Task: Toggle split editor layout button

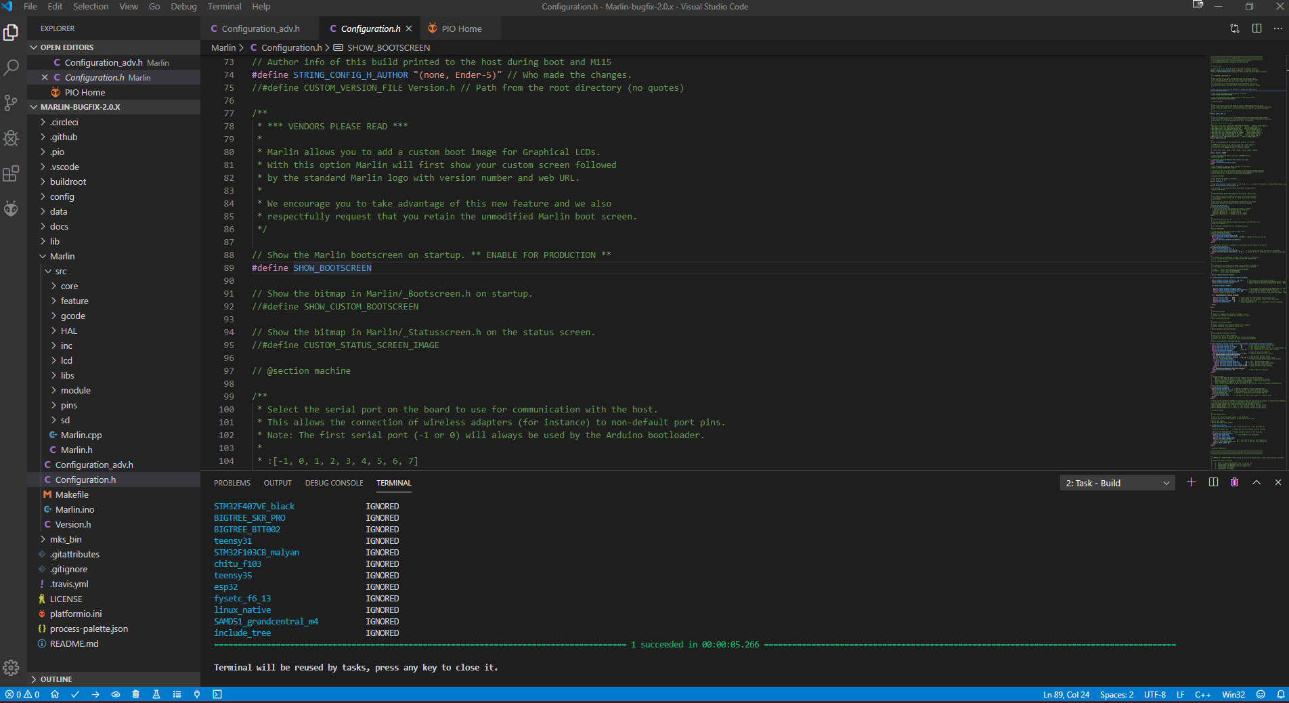Action: [1257, 28]
